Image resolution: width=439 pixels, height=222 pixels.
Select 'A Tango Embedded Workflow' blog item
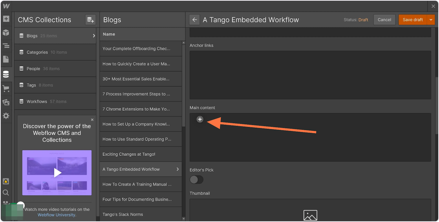(141, 169)
